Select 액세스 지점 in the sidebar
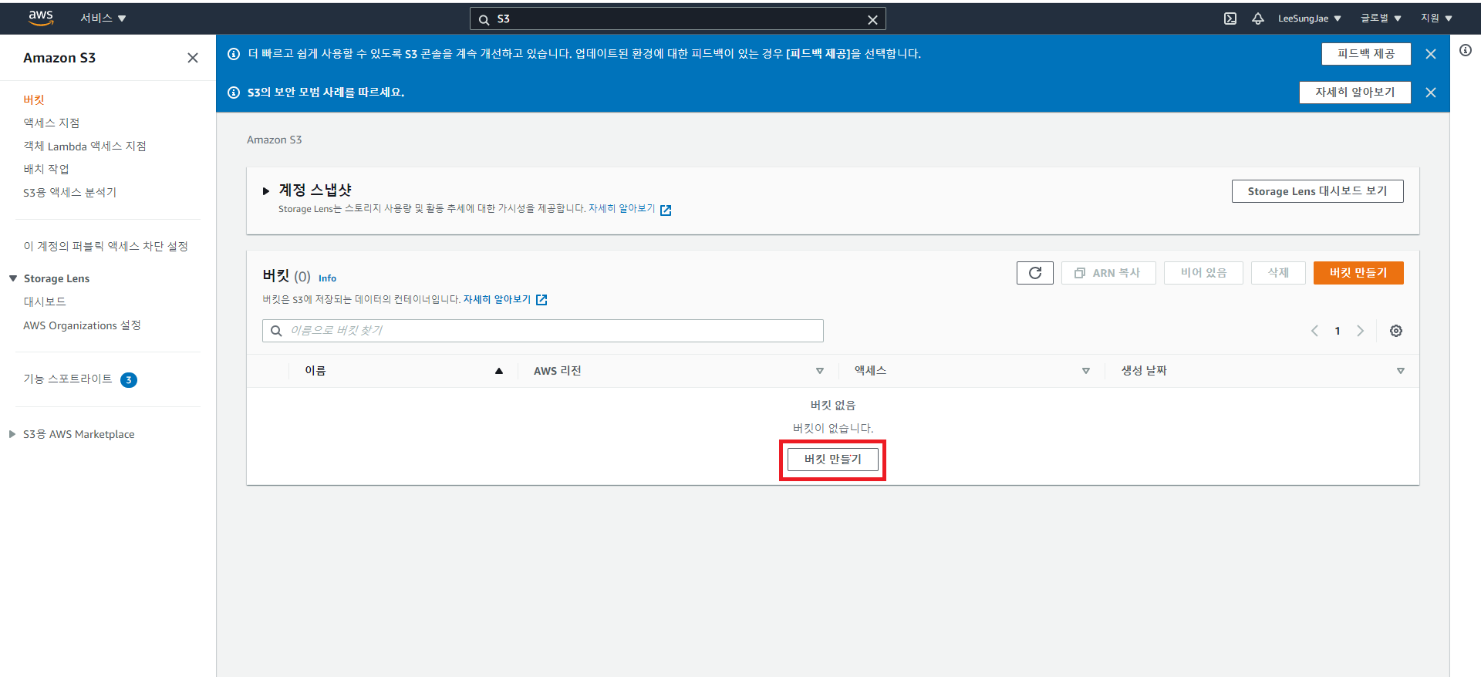The width and height of the screenshot is (1481, 677). (51, 123)
